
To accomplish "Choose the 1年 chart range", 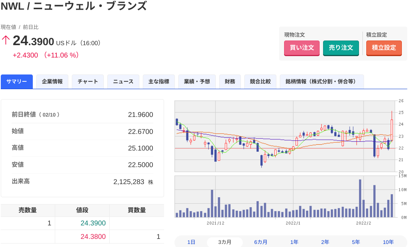I will pos(294,242).
